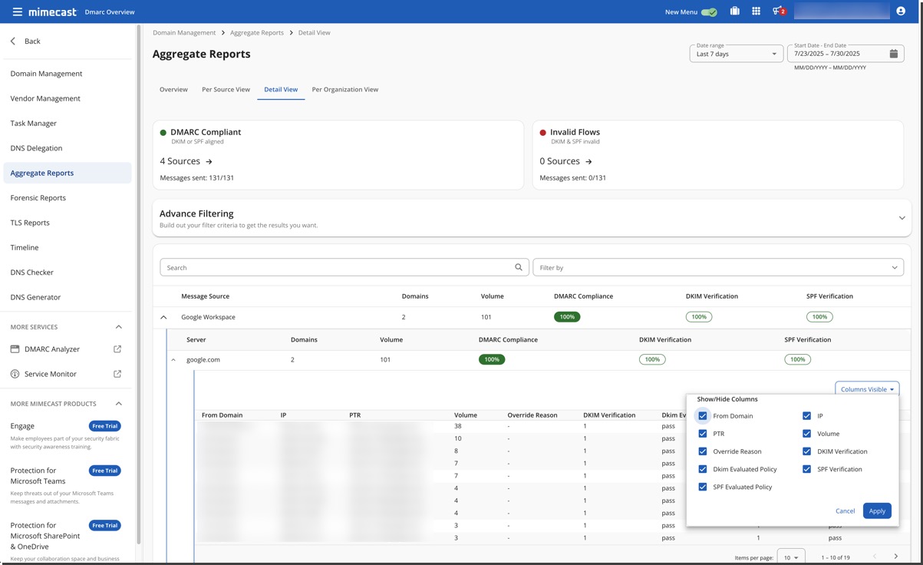The height and width of the screenshot is (565, 923).
Task: Click arrow next to 4 Sources
Action: (209, 162)
